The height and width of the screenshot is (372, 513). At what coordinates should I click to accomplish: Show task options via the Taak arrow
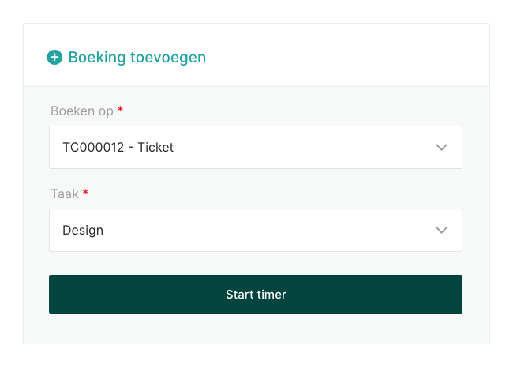pos(441,230)
